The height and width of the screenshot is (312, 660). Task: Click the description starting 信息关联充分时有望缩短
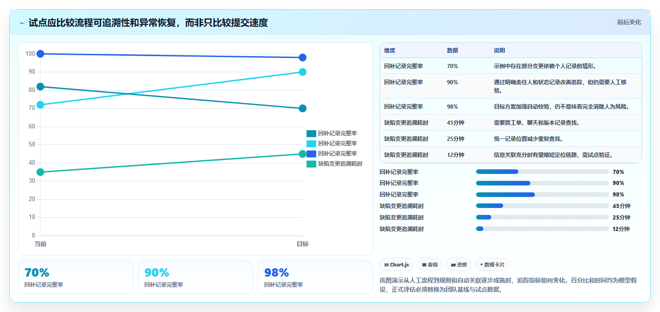(x=553, y=155)
